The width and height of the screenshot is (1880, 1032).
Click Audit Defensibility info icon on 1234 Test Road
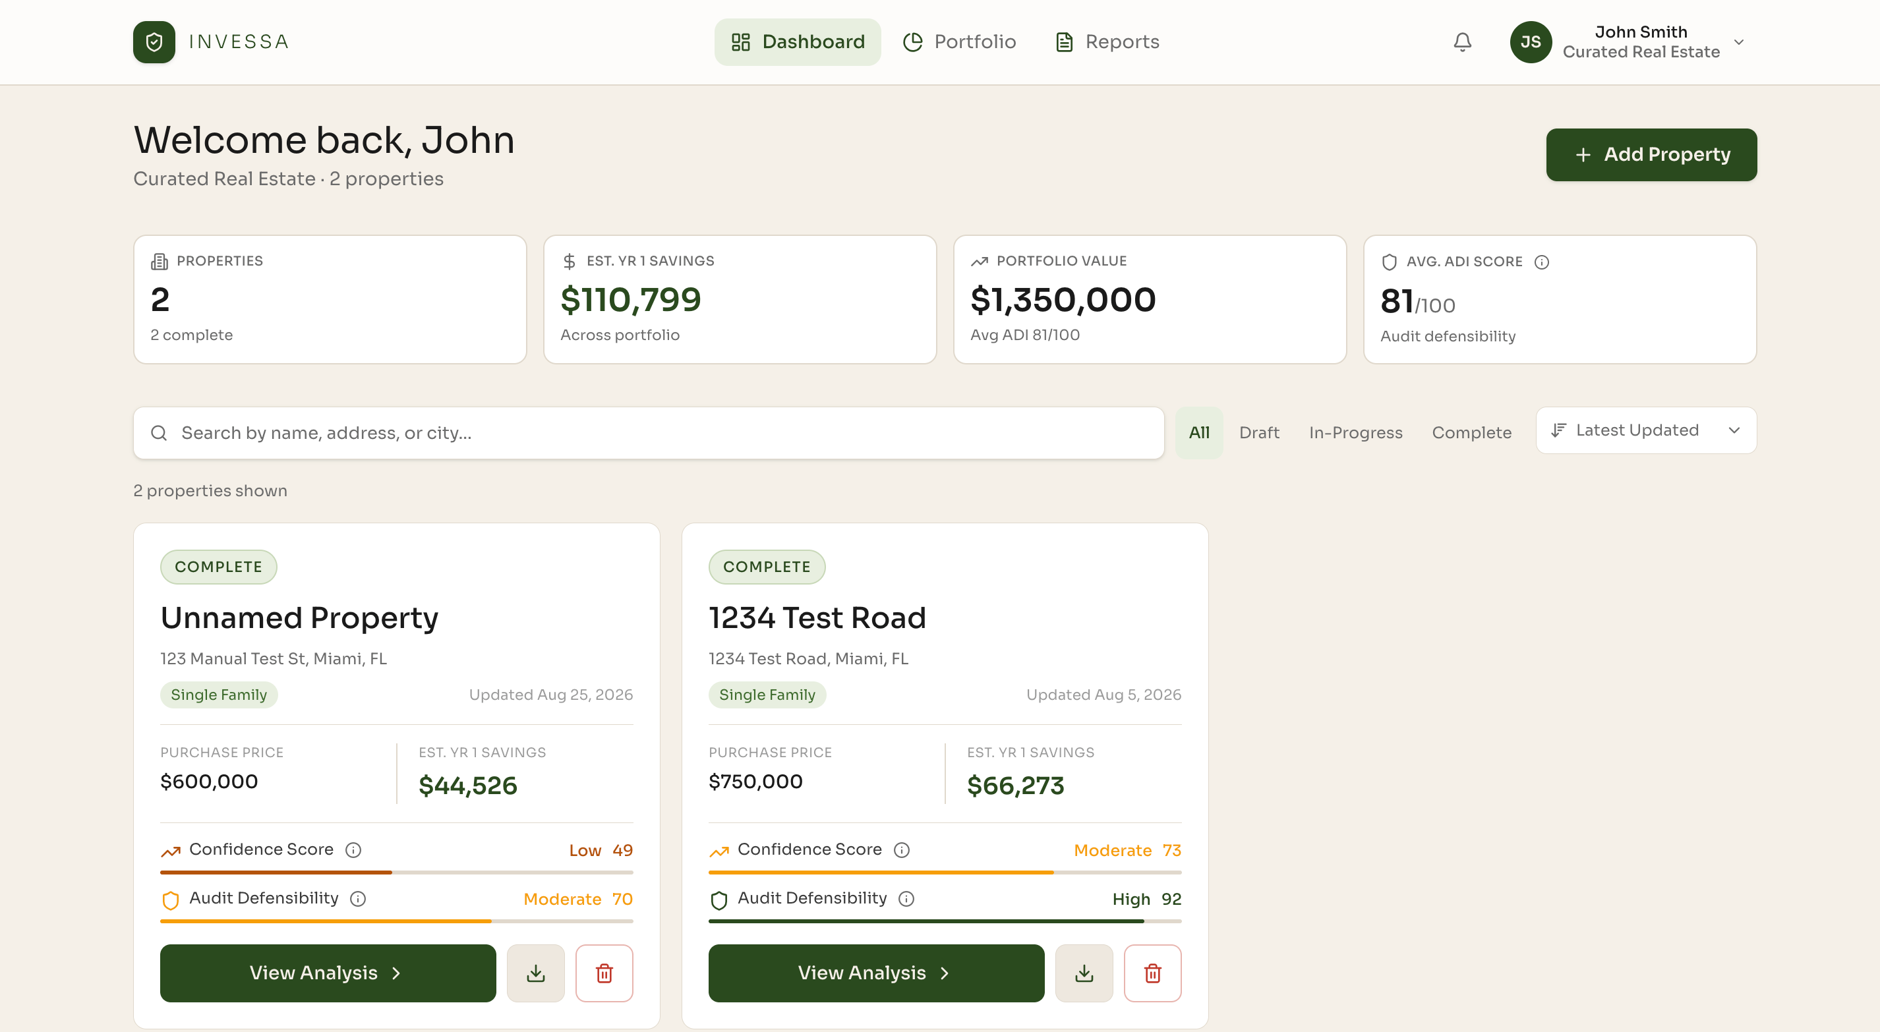pyautogui.click(x=906, y=898)
